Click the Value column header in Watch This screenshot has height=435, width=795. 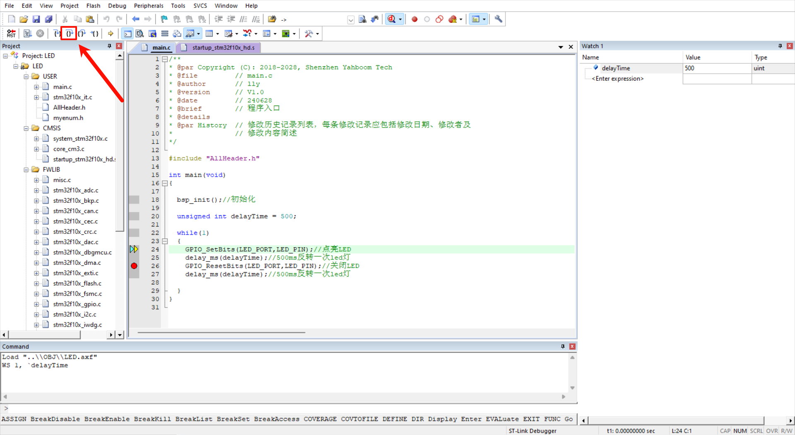717,58
